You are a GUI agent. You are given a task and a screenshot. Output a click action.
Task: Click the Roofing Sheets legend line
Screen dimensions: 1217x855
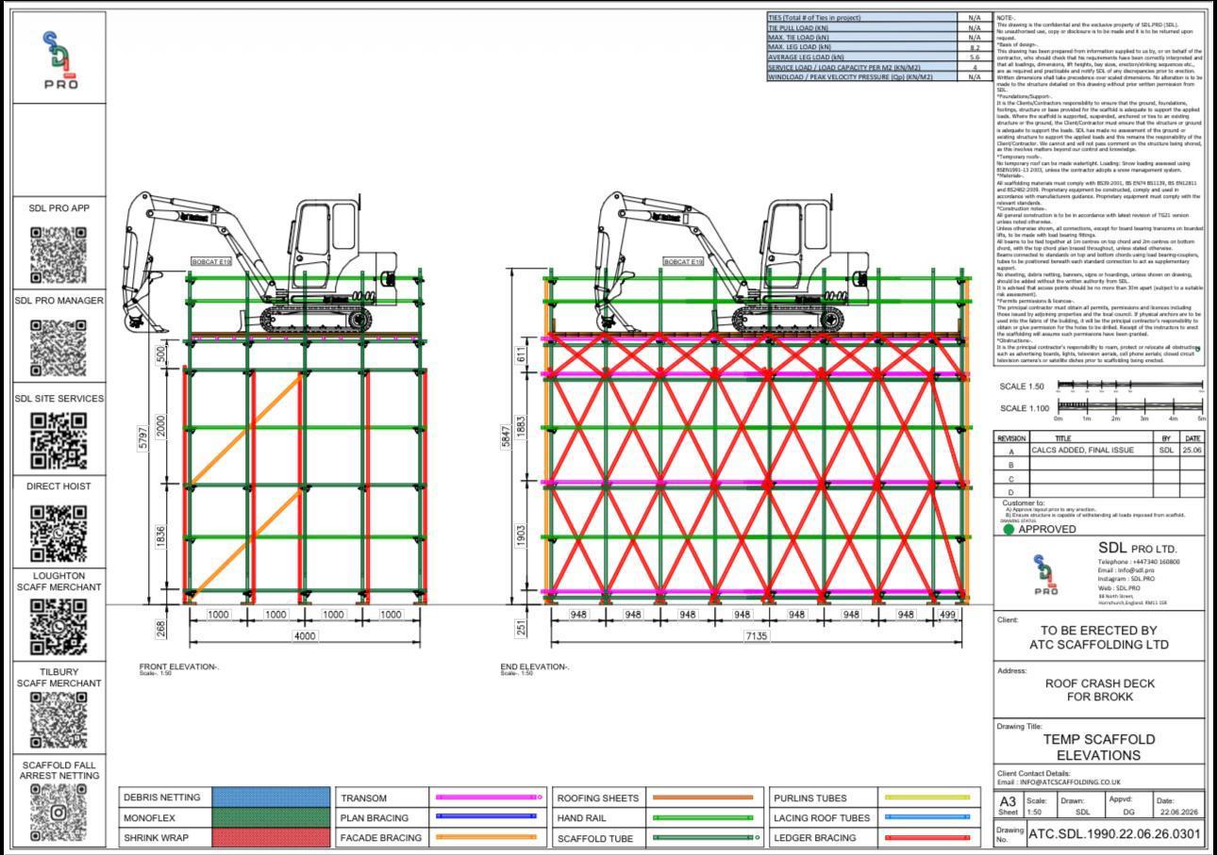pyautogui.click(x=703, y=797)
